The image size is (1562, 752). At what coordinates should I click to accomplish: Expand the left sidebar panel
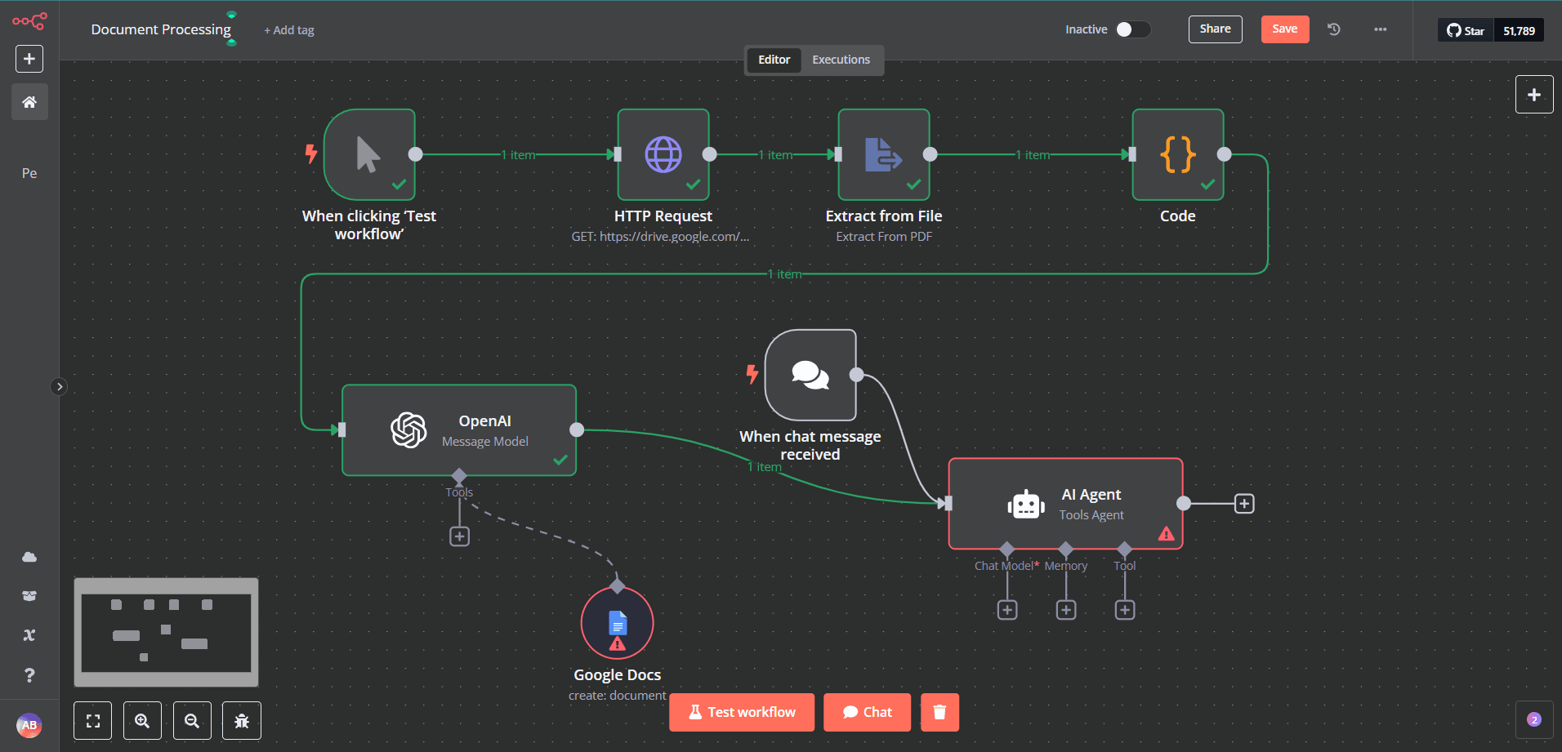[58, 385]
